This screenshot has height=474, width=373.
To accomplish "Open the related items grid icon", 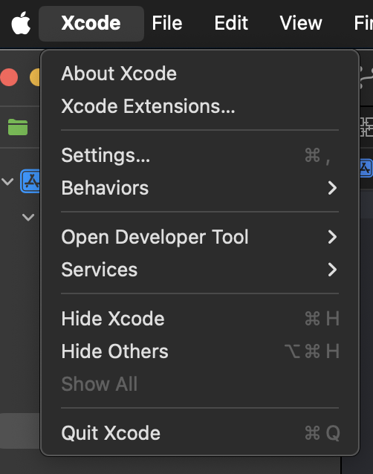I will pyautogui.click(x=366, y=127).
